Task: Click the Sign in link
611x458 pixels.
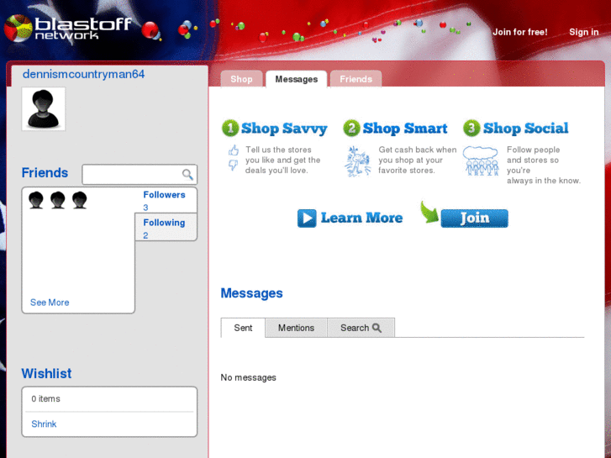Action: 584,32
